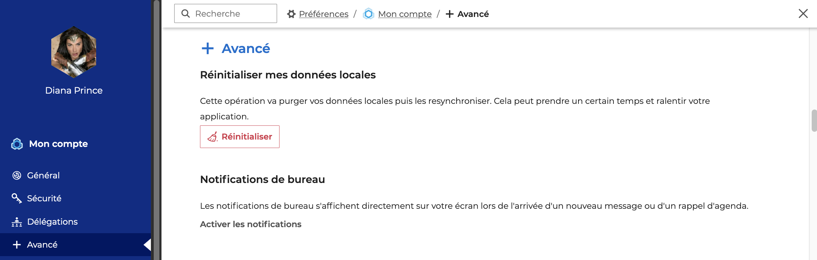This screenshot has height=260, width=817.
Task: Click the magnifier search icon
Action: pyautogui.click(x=186, y=14)
